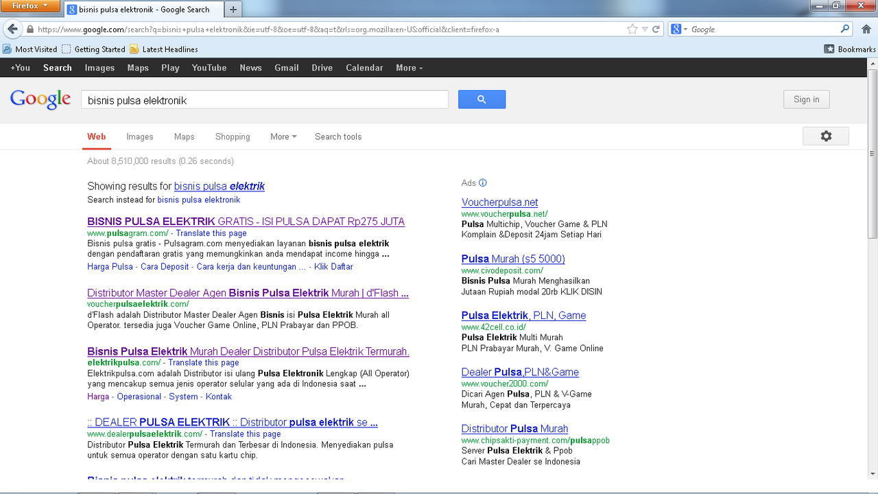Open the settings gear options
The width and height of the screenshot is (878, 494).
[826, 136]
